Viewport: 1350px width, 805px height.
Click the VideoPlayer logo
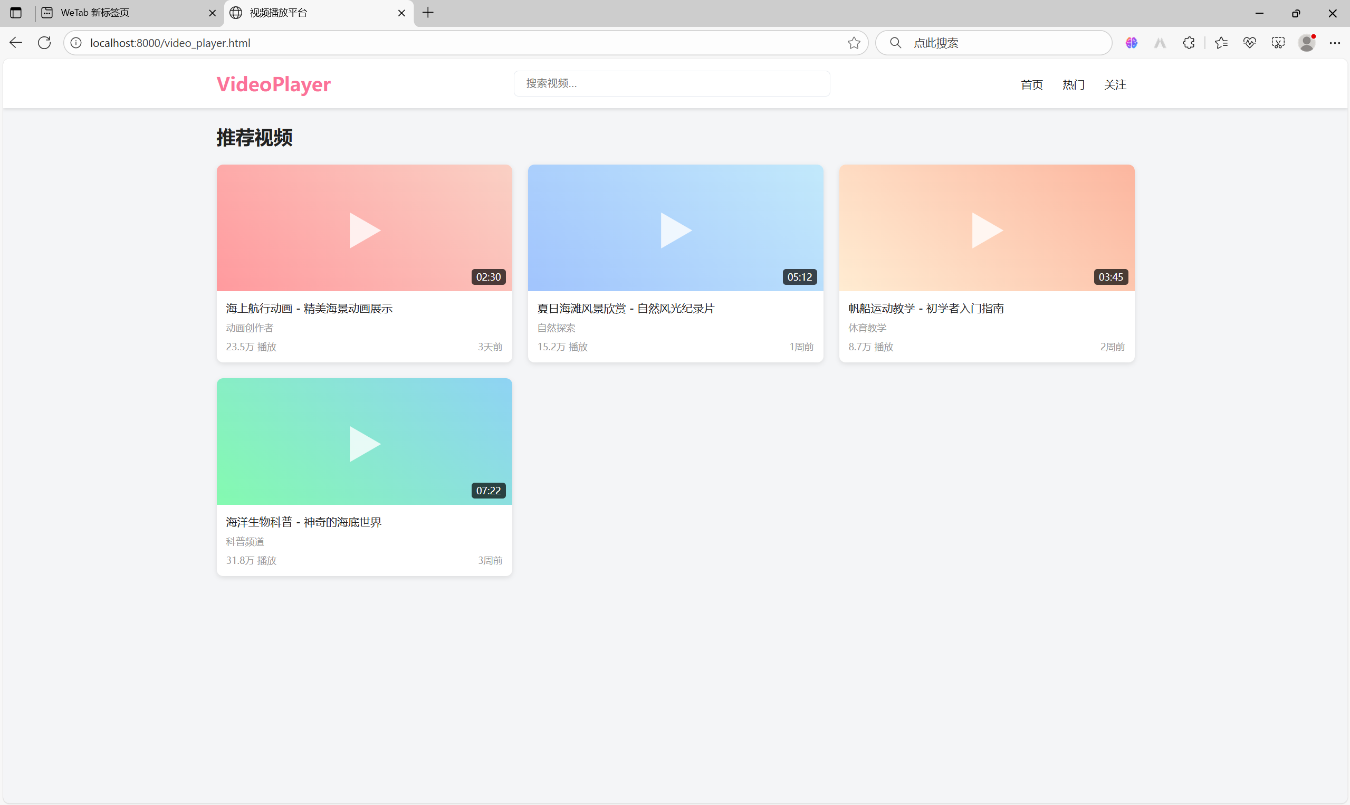[273, 84]
